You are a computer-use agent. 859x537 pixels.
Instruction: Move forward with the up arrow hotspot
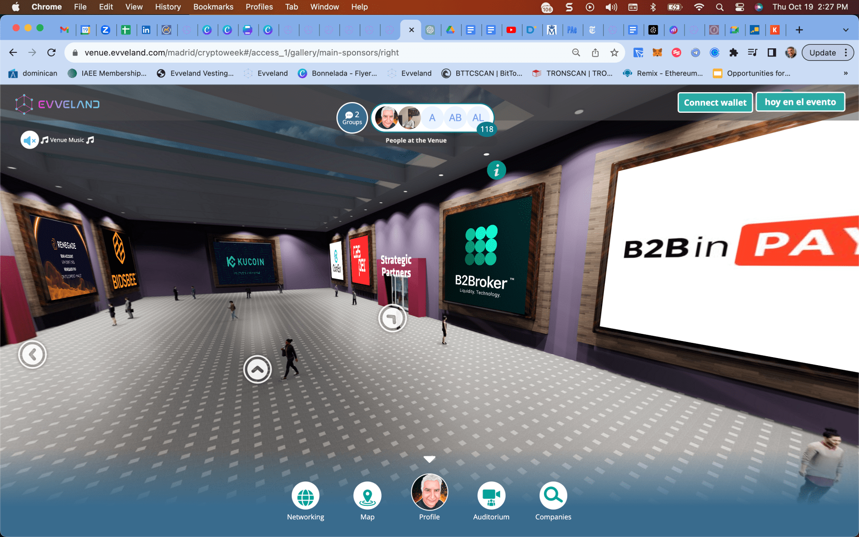point(258,369)
